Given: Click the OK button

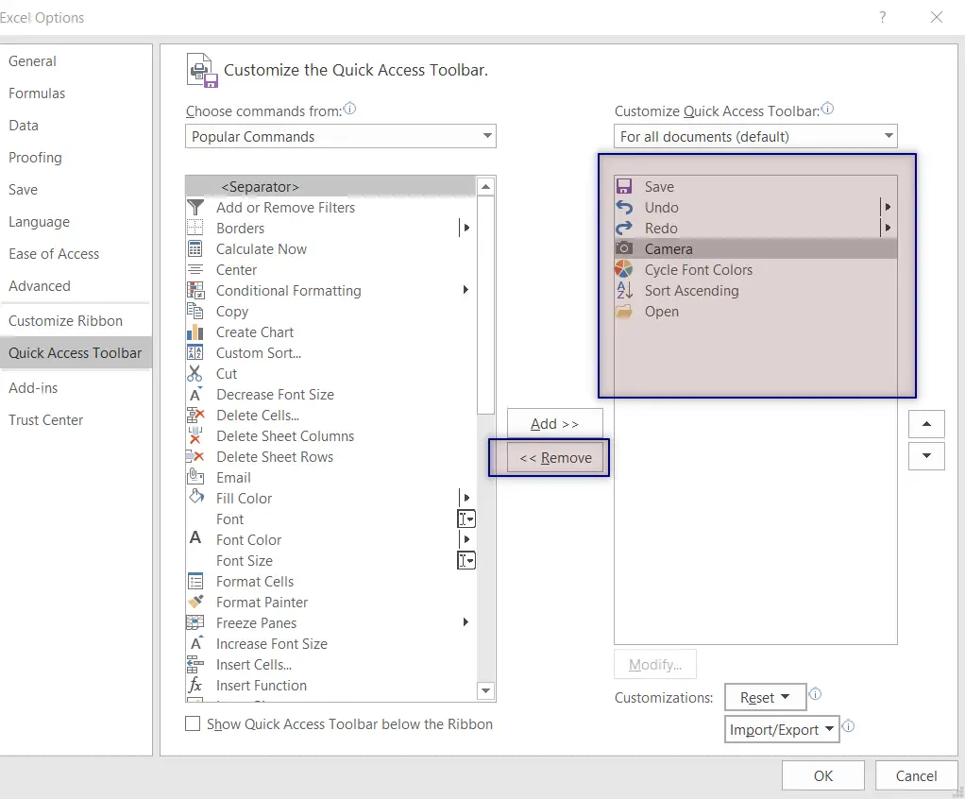Looking at the screenshot, I should [x=823, y=775].
